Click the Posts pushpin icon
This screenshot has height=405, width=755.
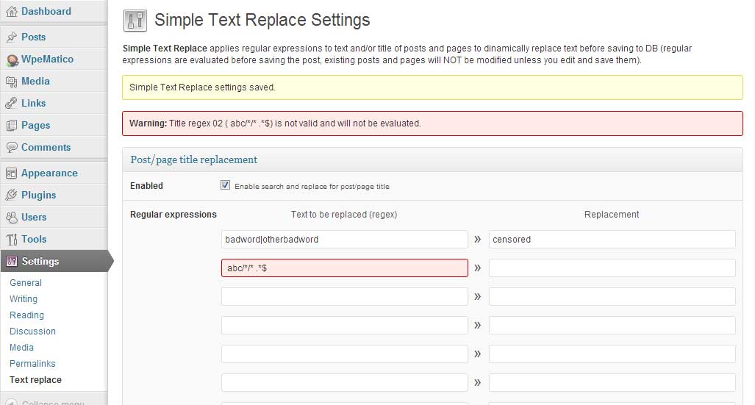[11, 37]
